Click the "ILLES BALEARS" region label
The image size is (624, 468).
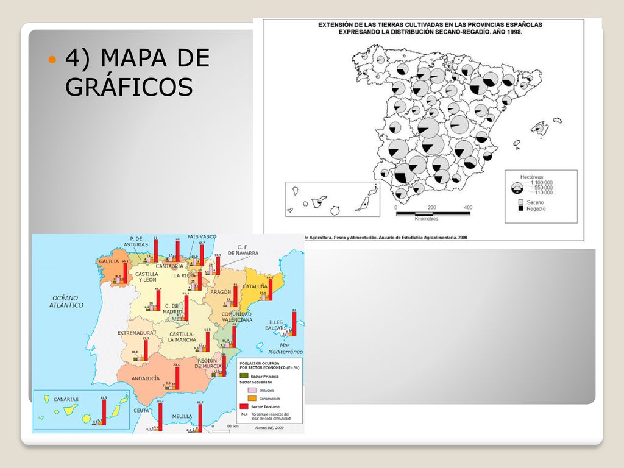276,325
